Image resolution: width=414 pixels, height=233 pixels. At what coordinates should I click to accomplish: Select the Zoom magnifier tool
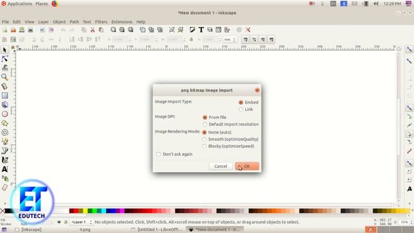pyautogui.click(x=5, y=77)
